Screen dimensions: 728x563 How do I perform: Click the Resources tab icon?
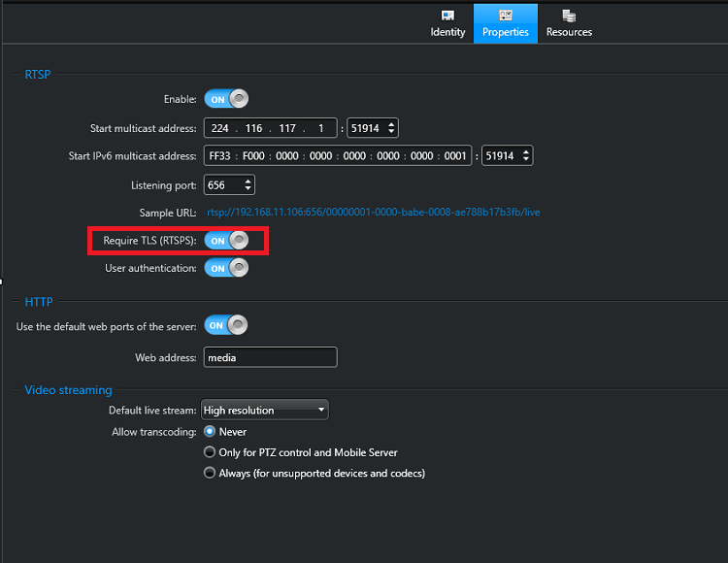tap(569, 16)
